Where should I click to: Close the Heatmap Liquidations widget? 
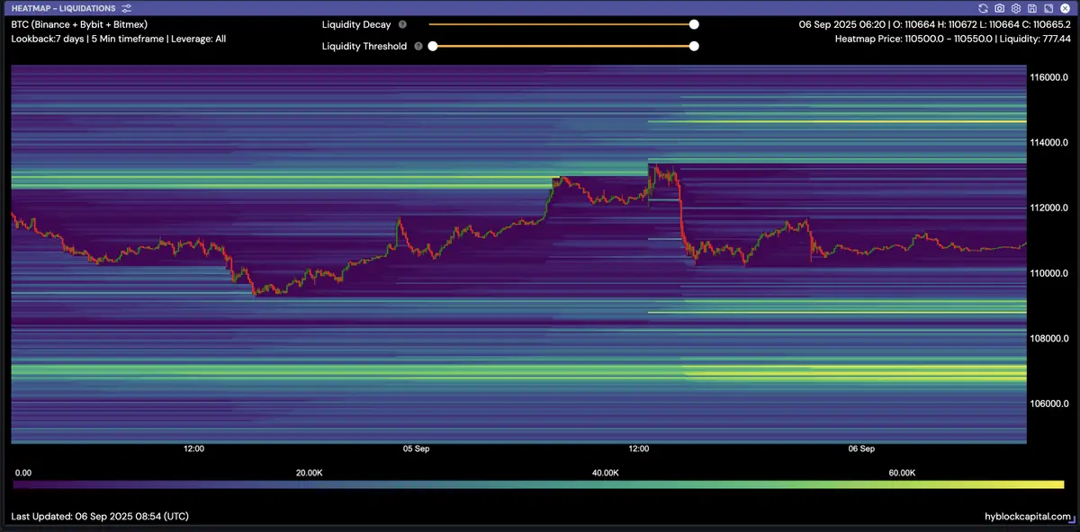[1065, 8]
